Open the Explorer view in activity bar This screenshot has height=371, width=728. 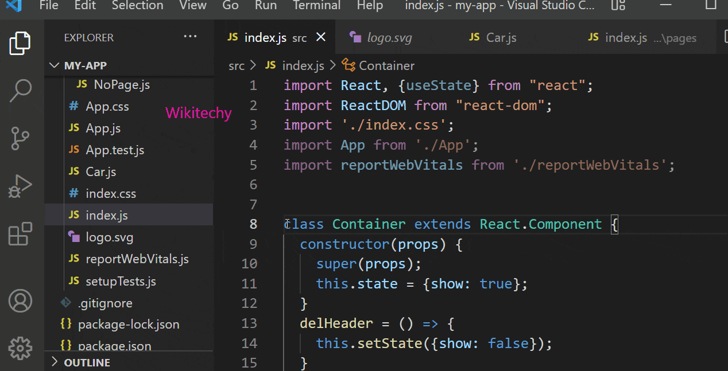click(20, 44)
